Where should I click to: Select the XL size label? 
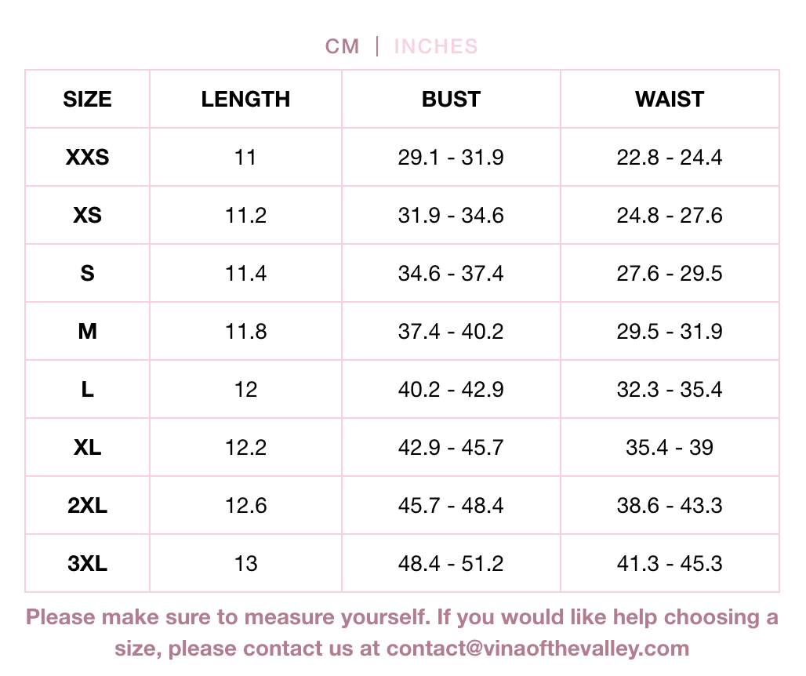[88, 448]
